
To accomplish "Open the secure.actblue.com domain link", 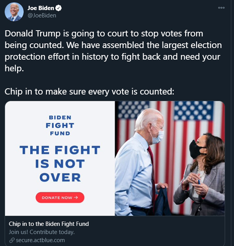I will coord(40,240).
